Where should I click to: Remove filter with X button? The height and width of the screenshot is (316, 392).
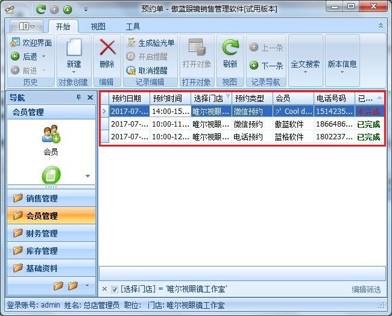tap(104, 289)
